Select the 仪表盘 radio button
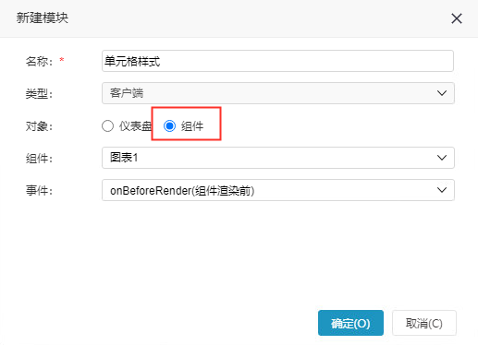Screen dimensions: 478x345 click(107, 126)
